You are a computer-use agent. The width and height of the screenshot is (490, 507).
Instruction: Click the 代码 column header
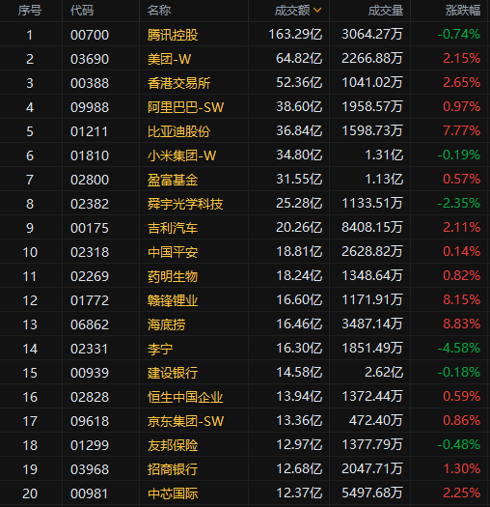pyautogui.click(x=82, y=11)
